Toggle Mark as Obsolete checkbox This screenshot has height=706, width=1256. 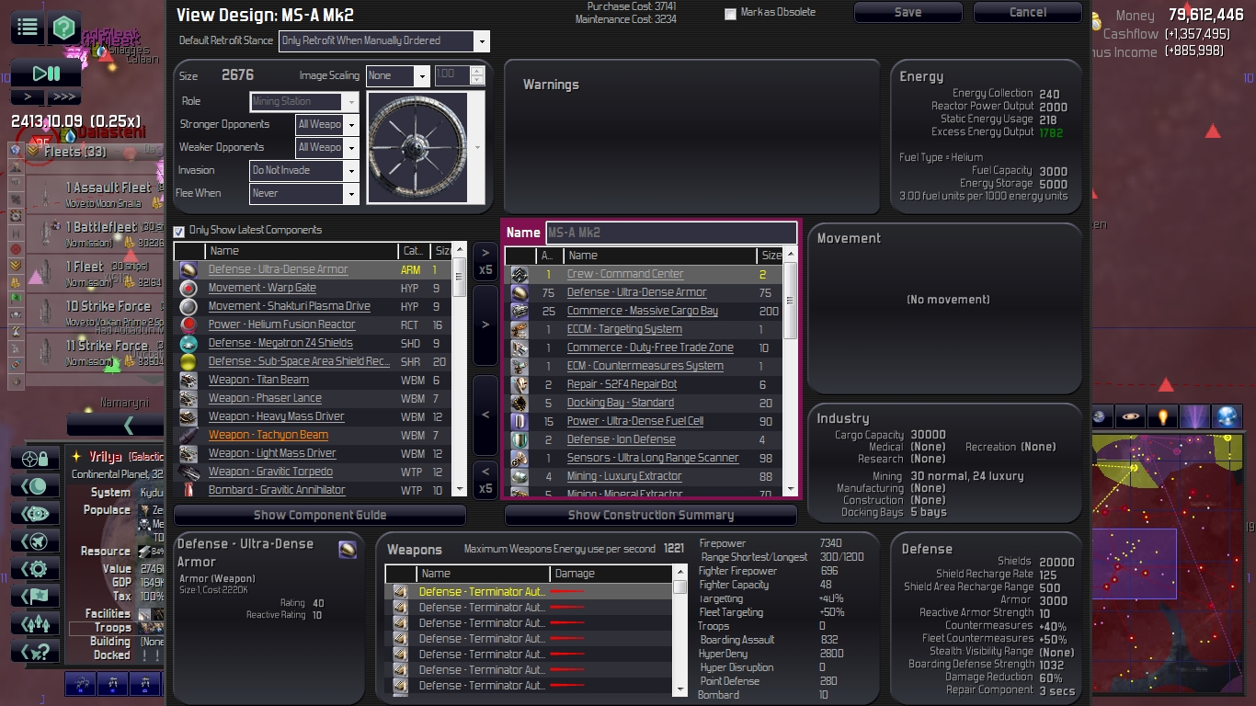pos(730,14)
